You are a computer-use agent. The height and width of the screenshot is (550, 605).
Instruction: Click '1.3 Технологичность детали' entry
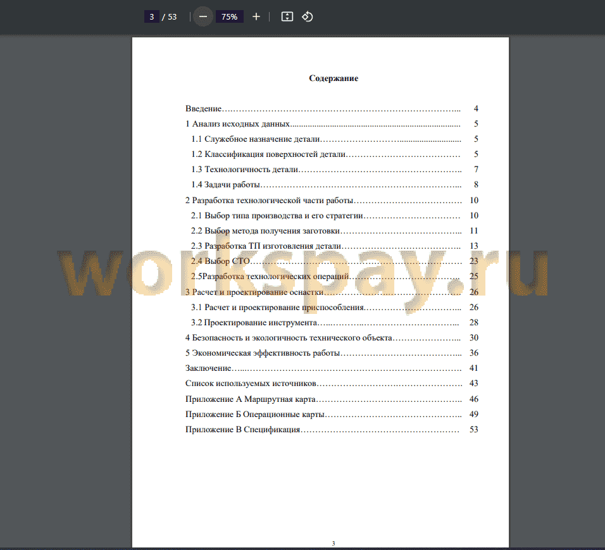pos(335,170)
